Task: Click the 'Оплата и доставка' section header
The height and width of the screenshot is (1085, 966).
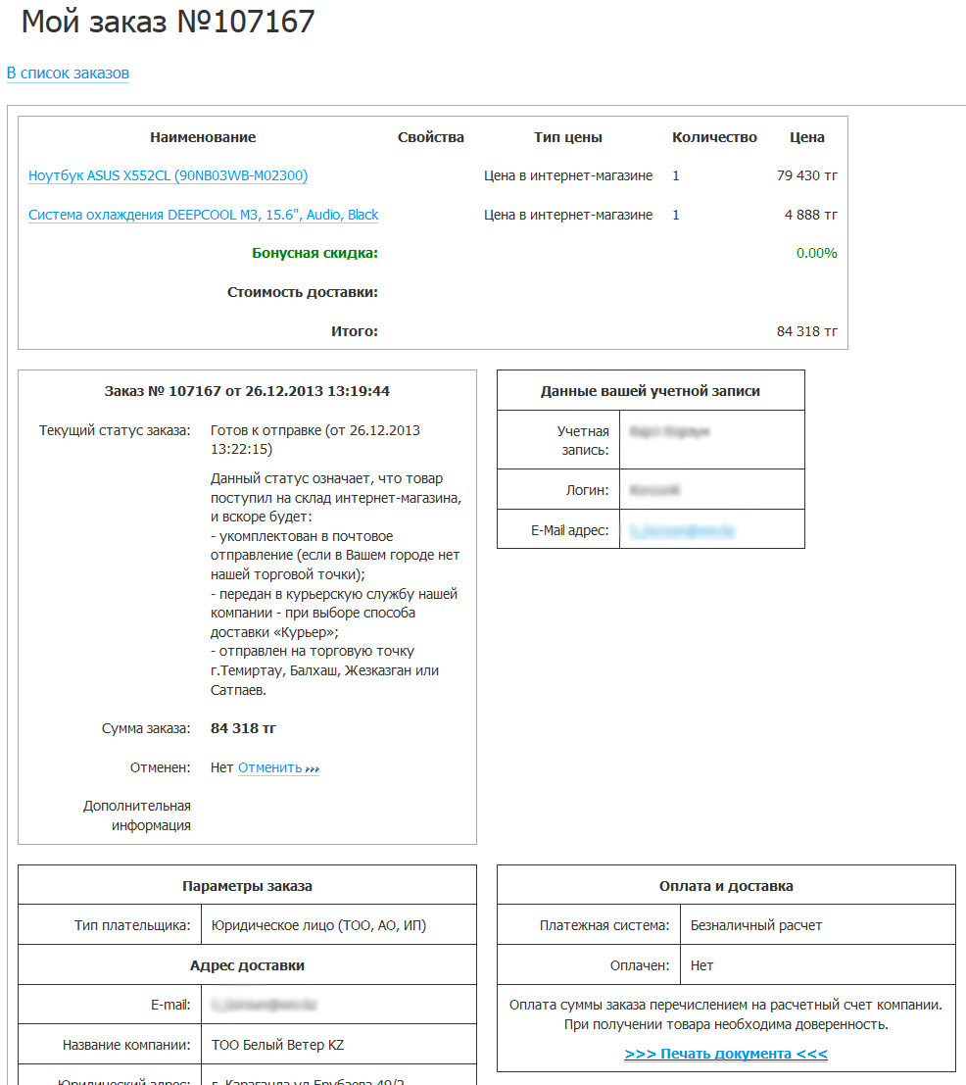Action: [x=725, y=886]
